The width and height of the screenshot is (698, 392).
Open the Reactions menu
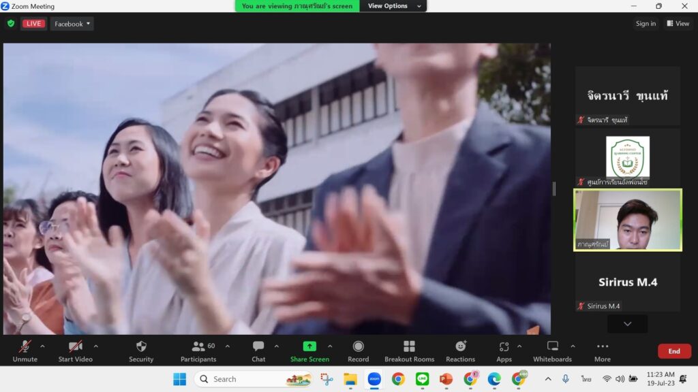pyautogui.click(x=460, y=347)
